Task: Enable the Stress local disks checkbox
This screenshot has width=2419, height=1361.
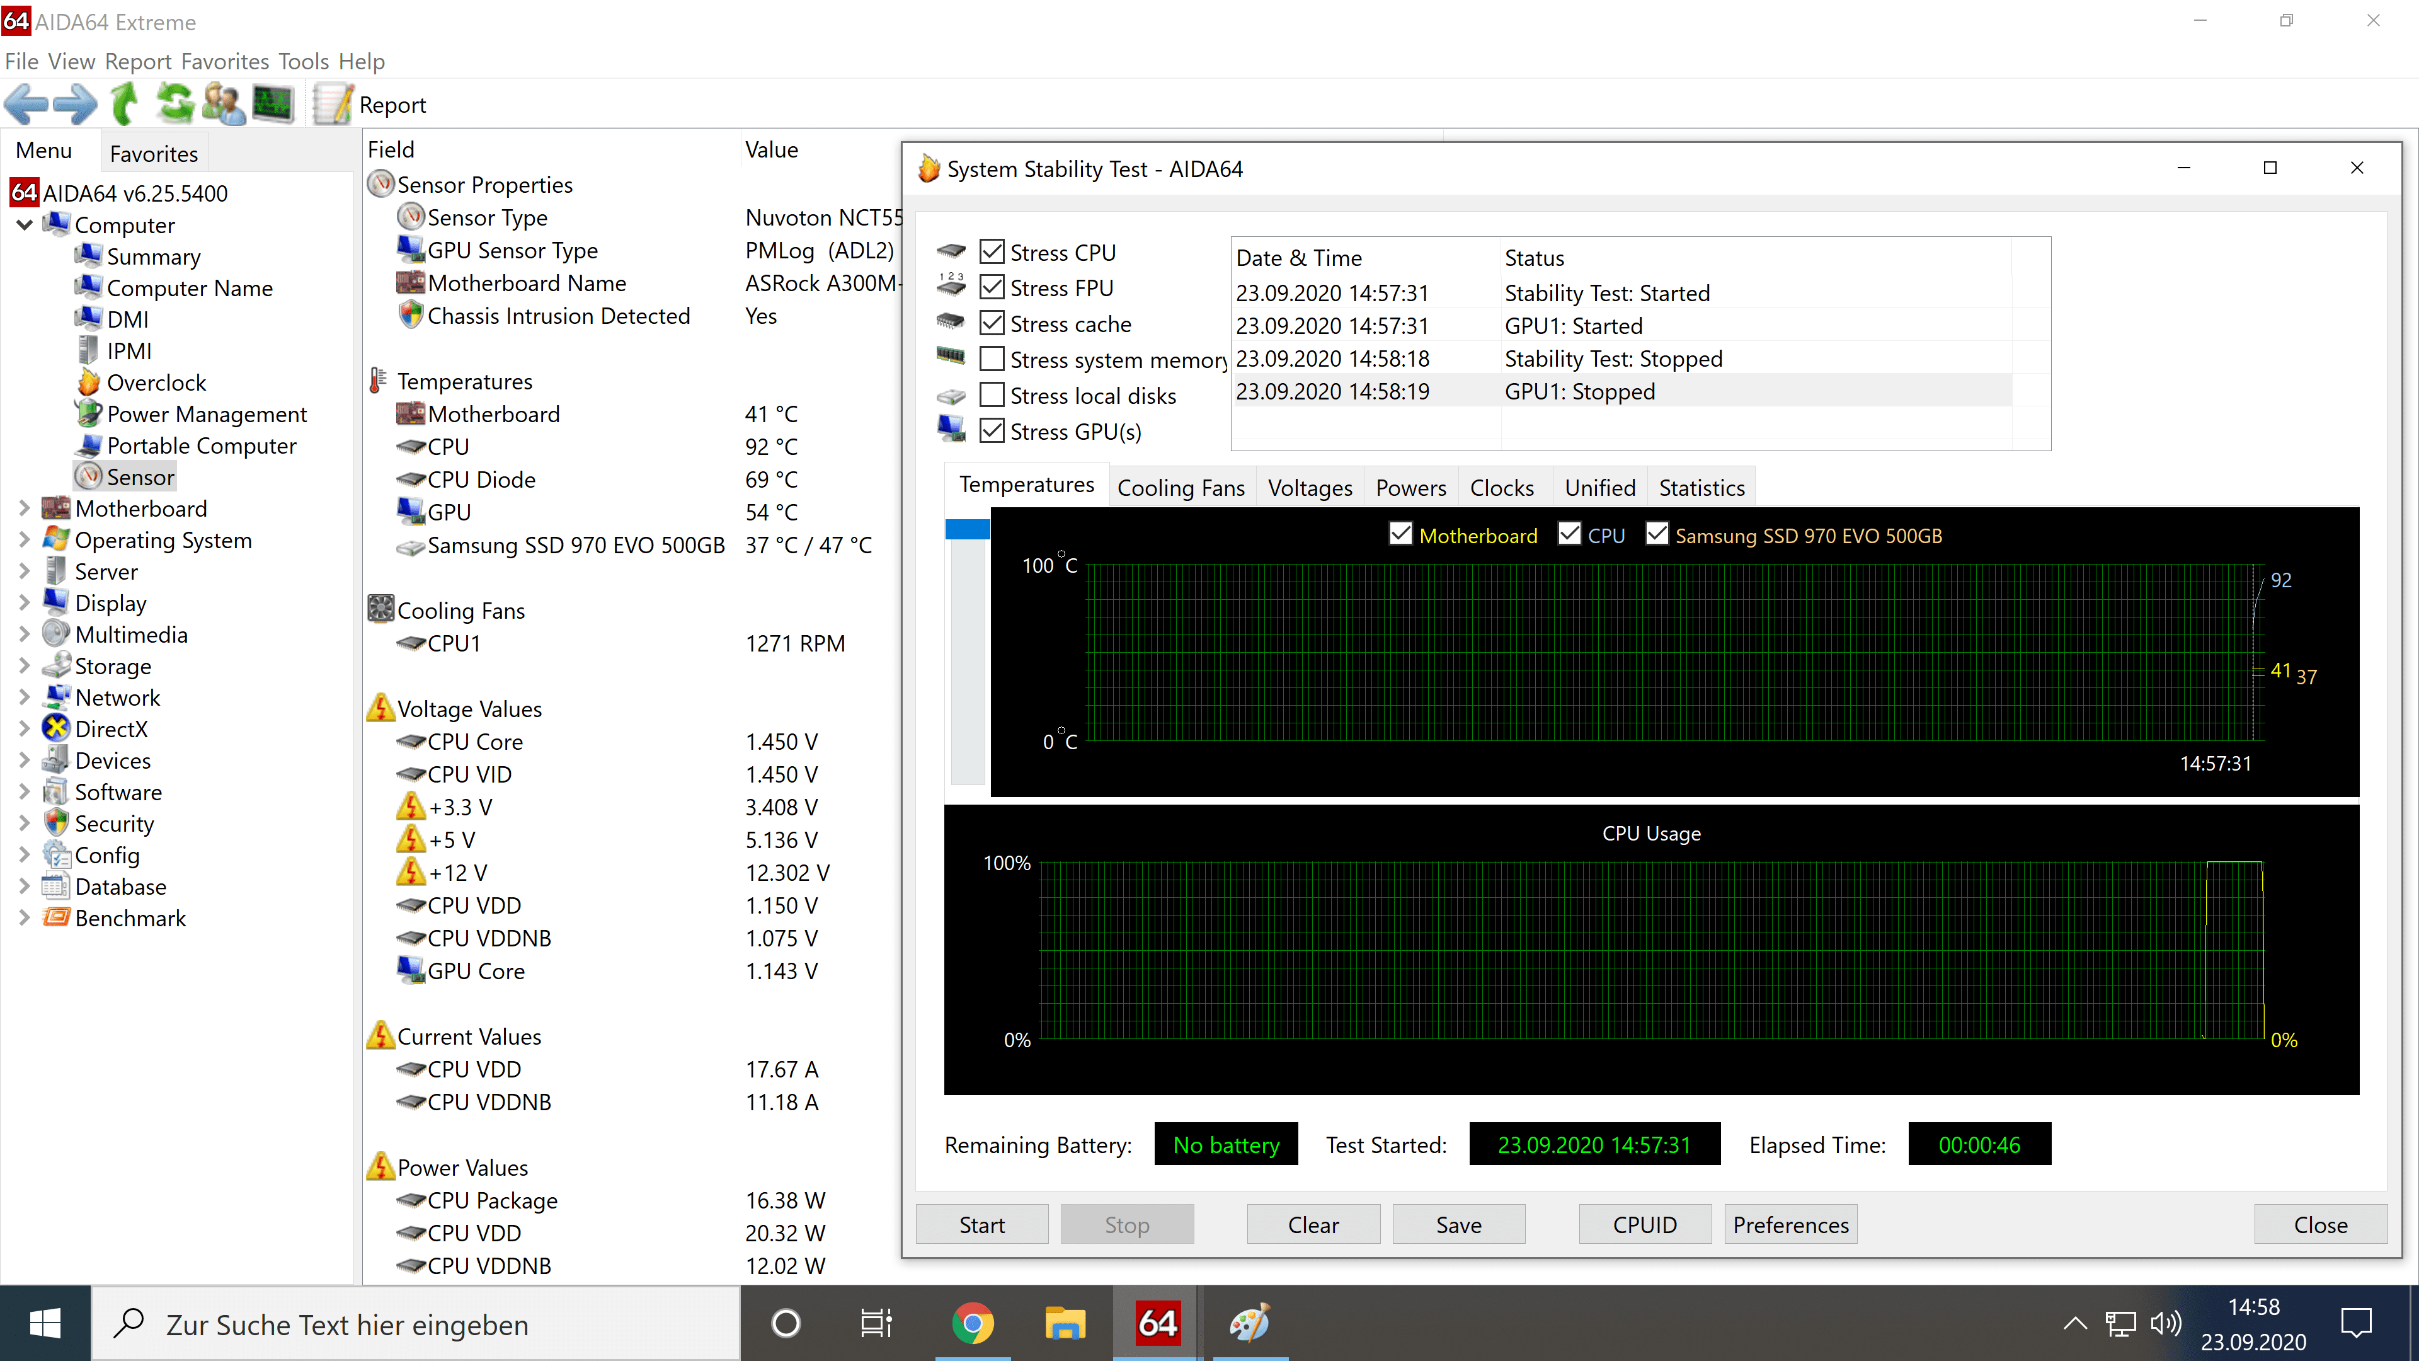Action: click(x=992, y=394)
